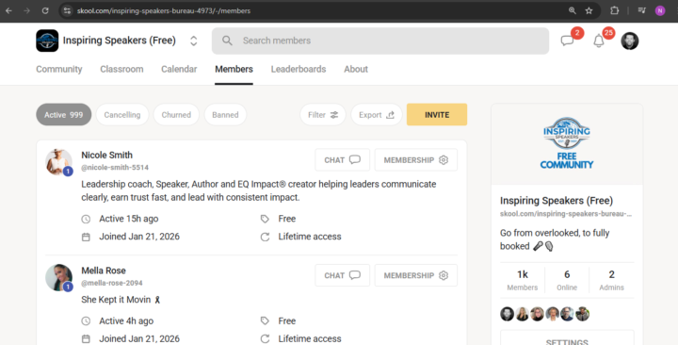
Task: Open Nicole Smith's name link
Action: [106, 155]
